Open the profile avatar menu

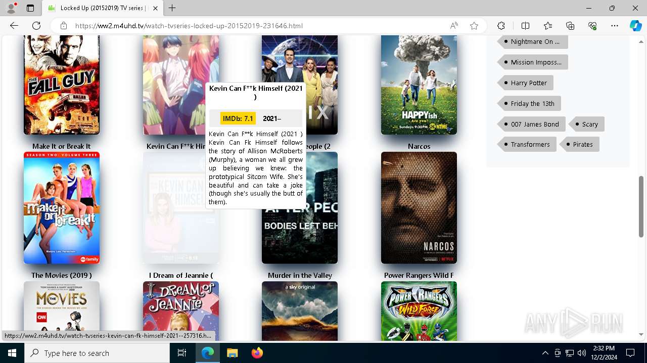point(11,8)
